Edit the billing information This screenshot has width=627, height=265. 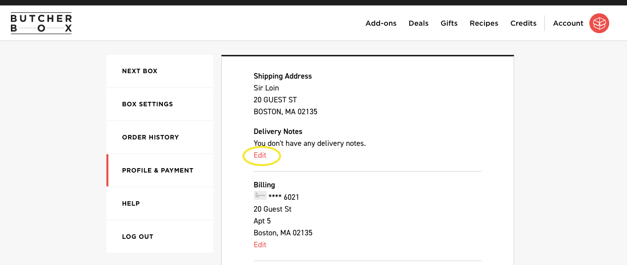click(260, 245)
